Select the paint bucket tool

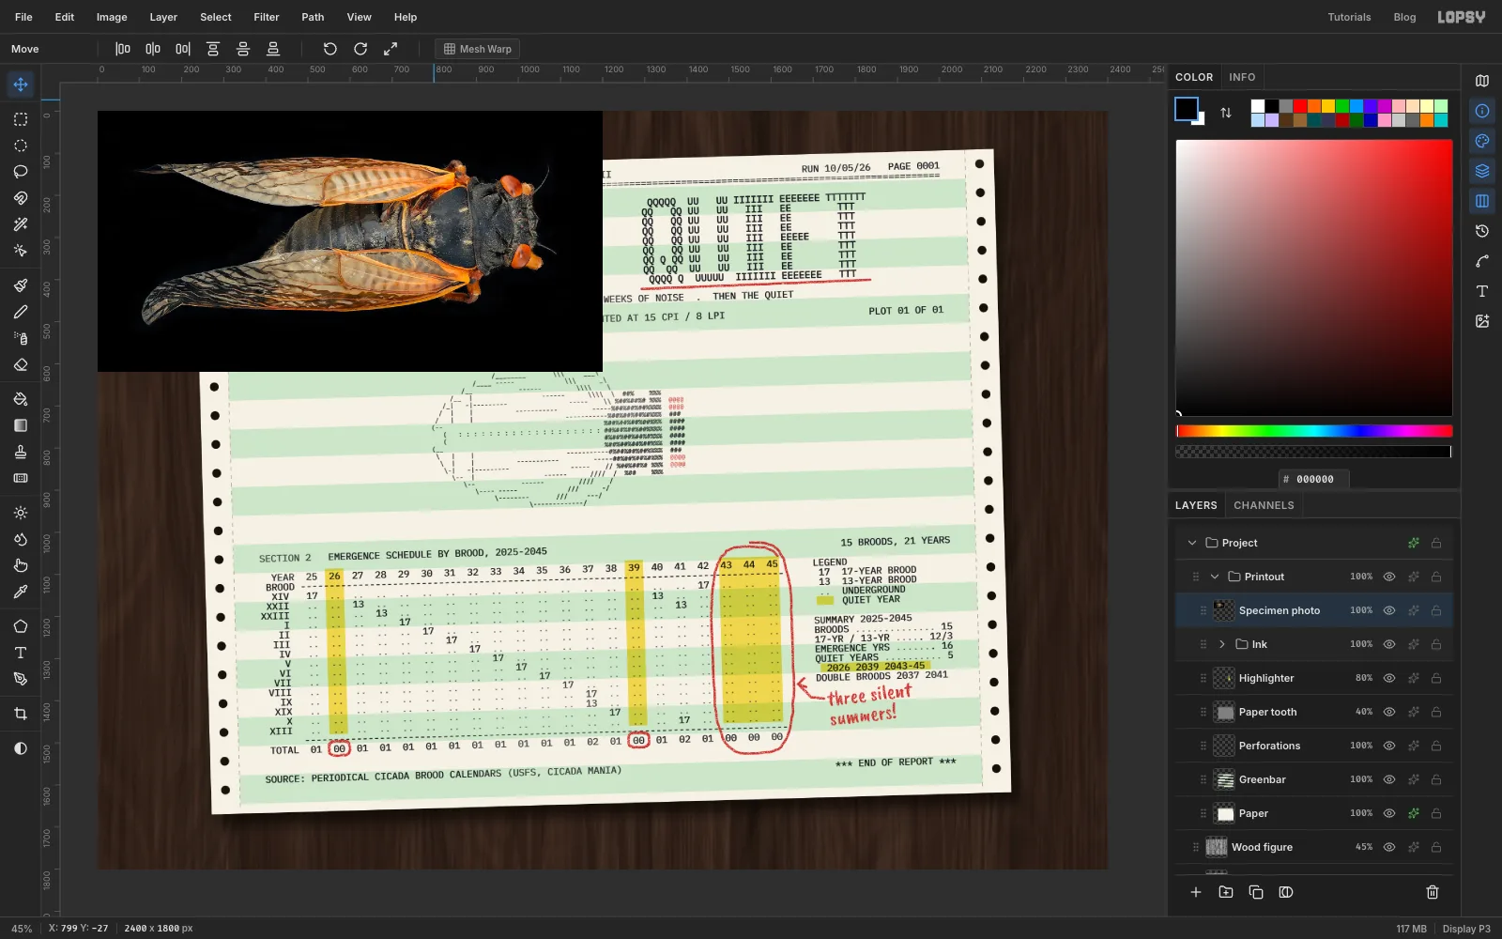click(x=21, y=399)
